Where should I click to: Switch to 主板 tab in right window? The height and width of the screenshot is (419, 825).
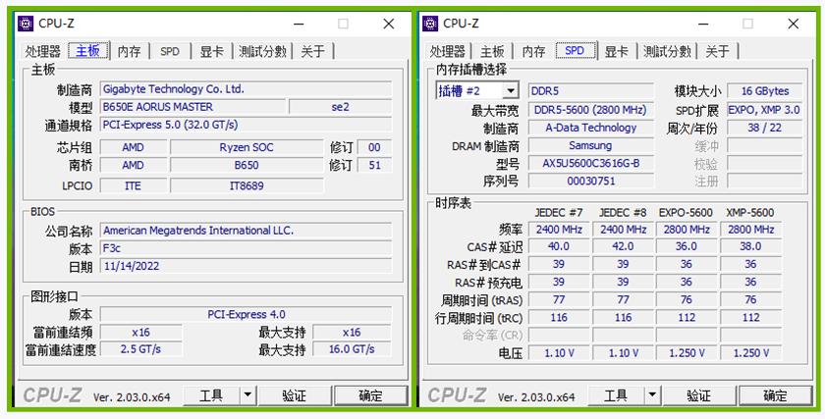point(492,52)
